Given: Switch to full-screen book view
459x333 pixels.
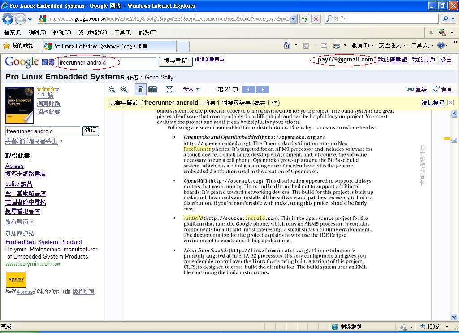Looking at the screenshot, I should [169, 89].
